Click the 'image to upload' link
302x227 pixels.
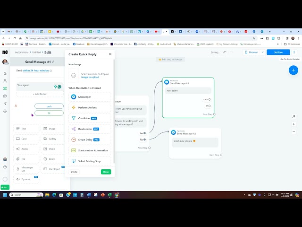click(90, 77)
